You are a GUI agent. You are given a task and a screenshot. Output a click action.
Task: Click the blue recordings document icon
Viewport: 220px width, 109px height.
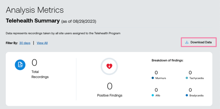tap(20, 65)
